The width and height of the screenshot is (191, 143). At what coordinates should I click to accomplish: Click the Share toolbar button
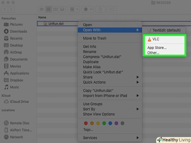[100, 9]
